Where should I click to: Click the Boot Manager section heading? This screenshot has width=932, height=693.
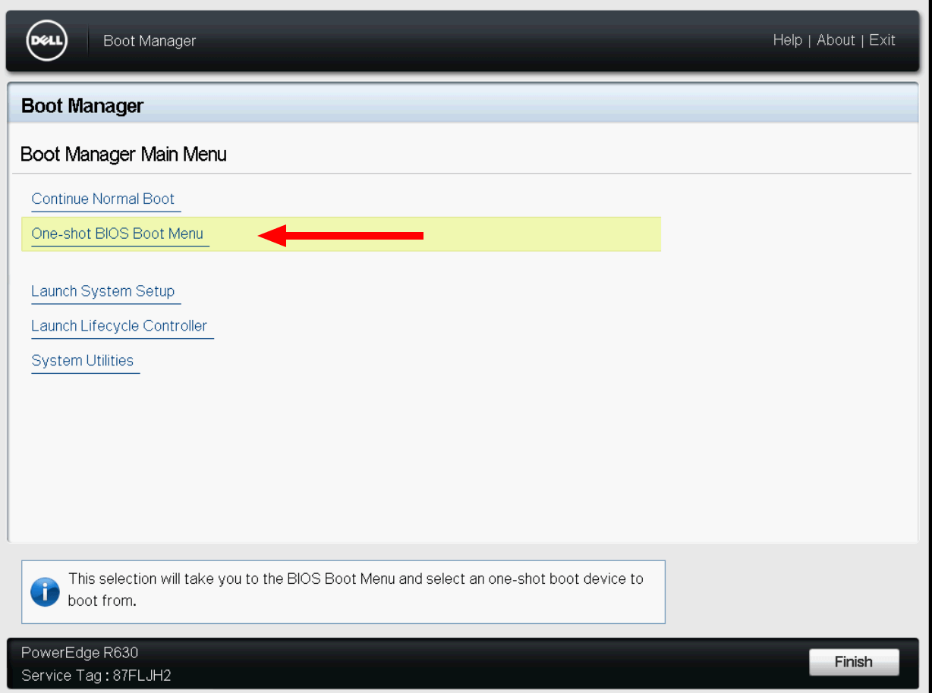83,105
